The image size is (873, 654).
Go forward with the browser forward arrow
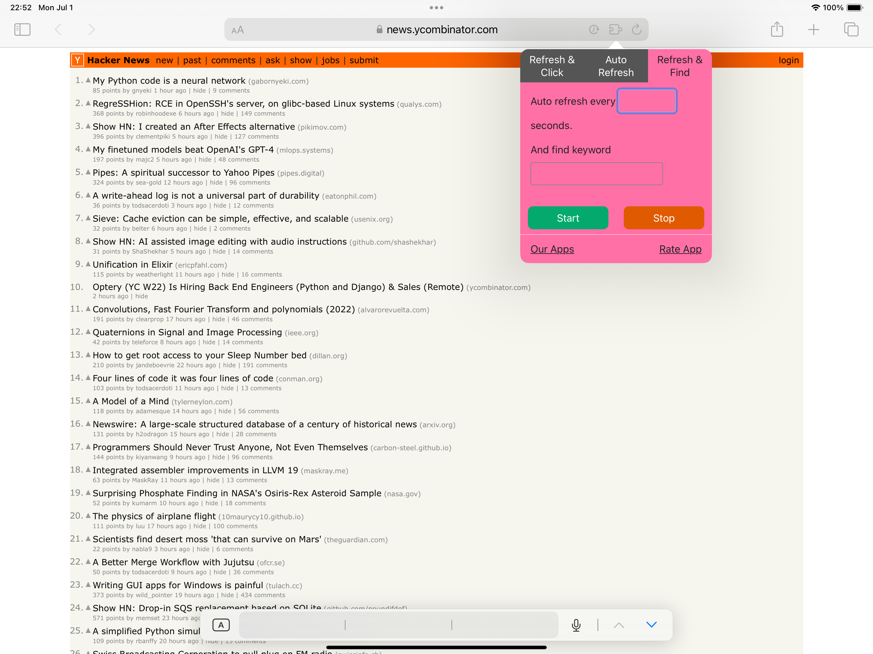(92, 30)
